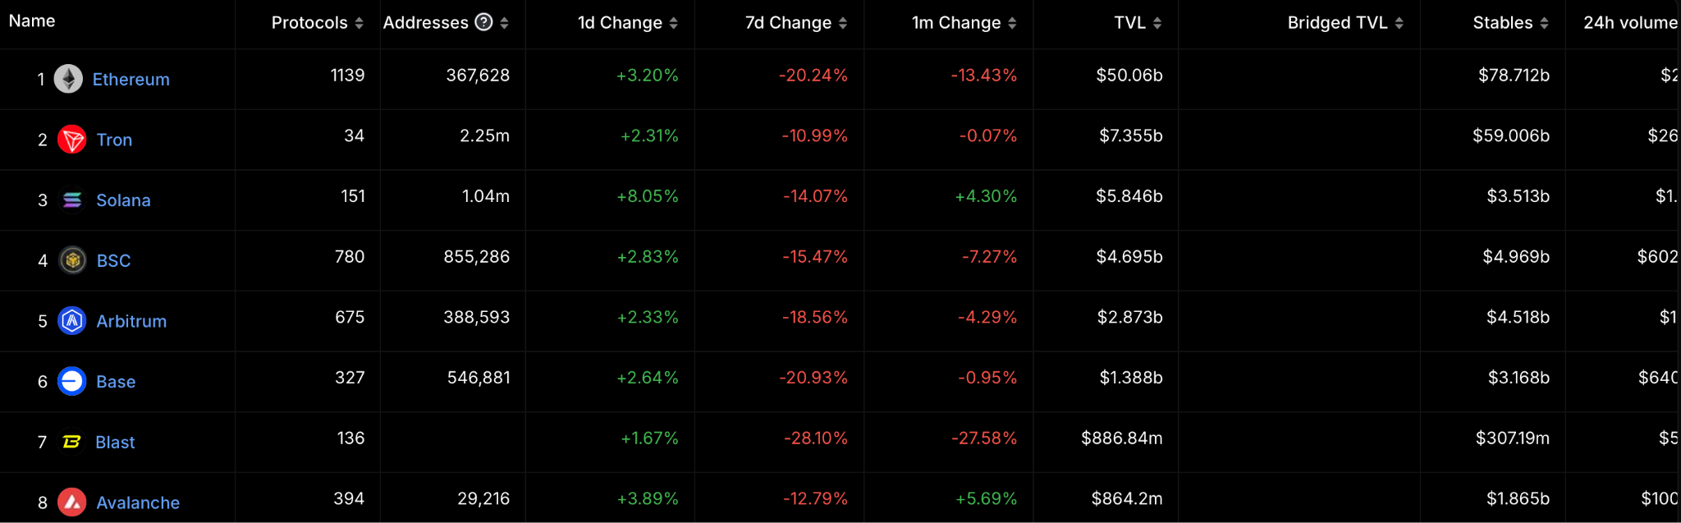Click the BSC chain logo icon
This screenshot has width=1681, height=523.
tap(72, 260)
